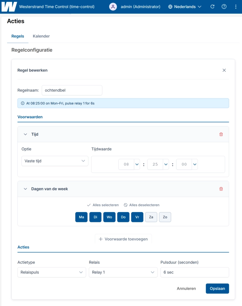The width and height of the screenshot is (242, 306).
Task: Click the Regelnaam field with ochtendbel
Action: (x=72, y=90)
